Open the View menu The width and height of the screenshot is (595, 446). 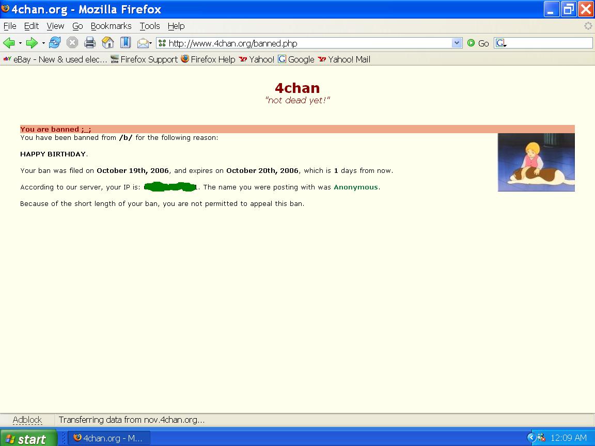click(55, 26)
